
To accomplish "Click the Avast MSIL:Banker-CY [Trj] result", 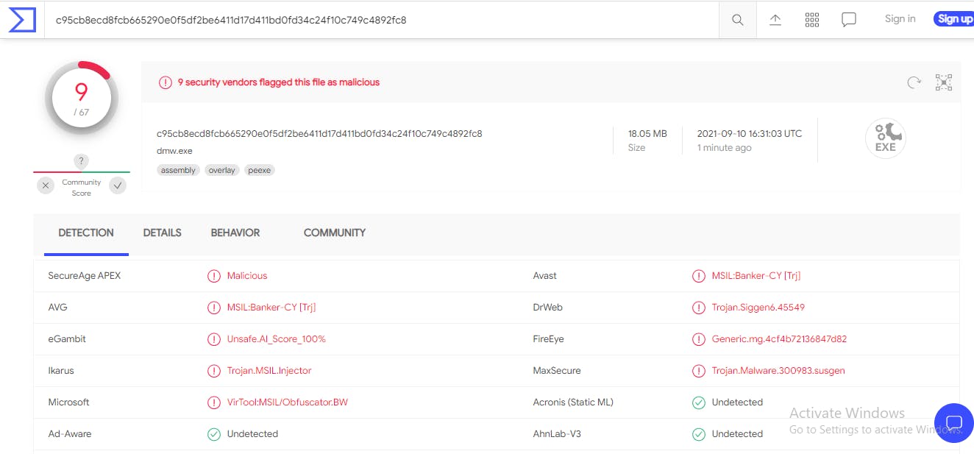I will tap(756, 276).
